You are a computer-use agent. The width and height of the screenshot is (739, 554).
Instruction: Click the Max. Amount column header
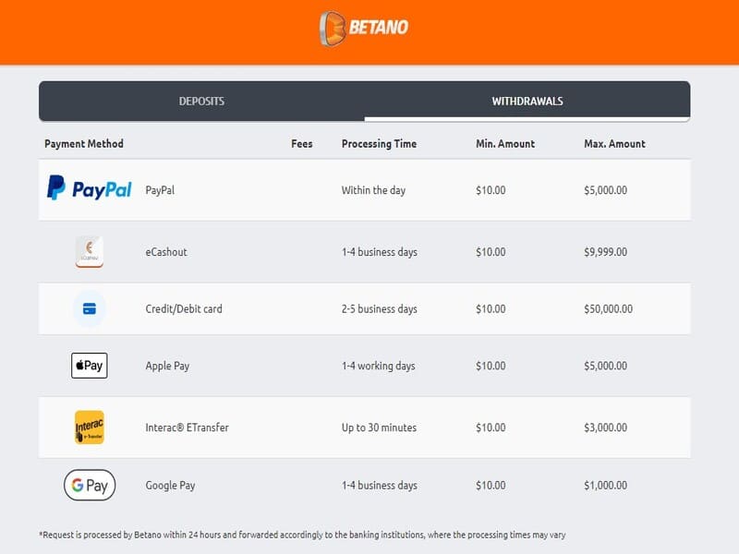(614, 144)
